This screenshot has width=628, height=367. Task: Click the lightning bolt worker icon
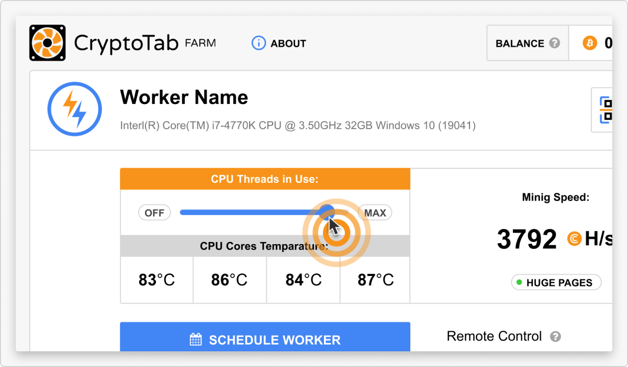(74, 109)
